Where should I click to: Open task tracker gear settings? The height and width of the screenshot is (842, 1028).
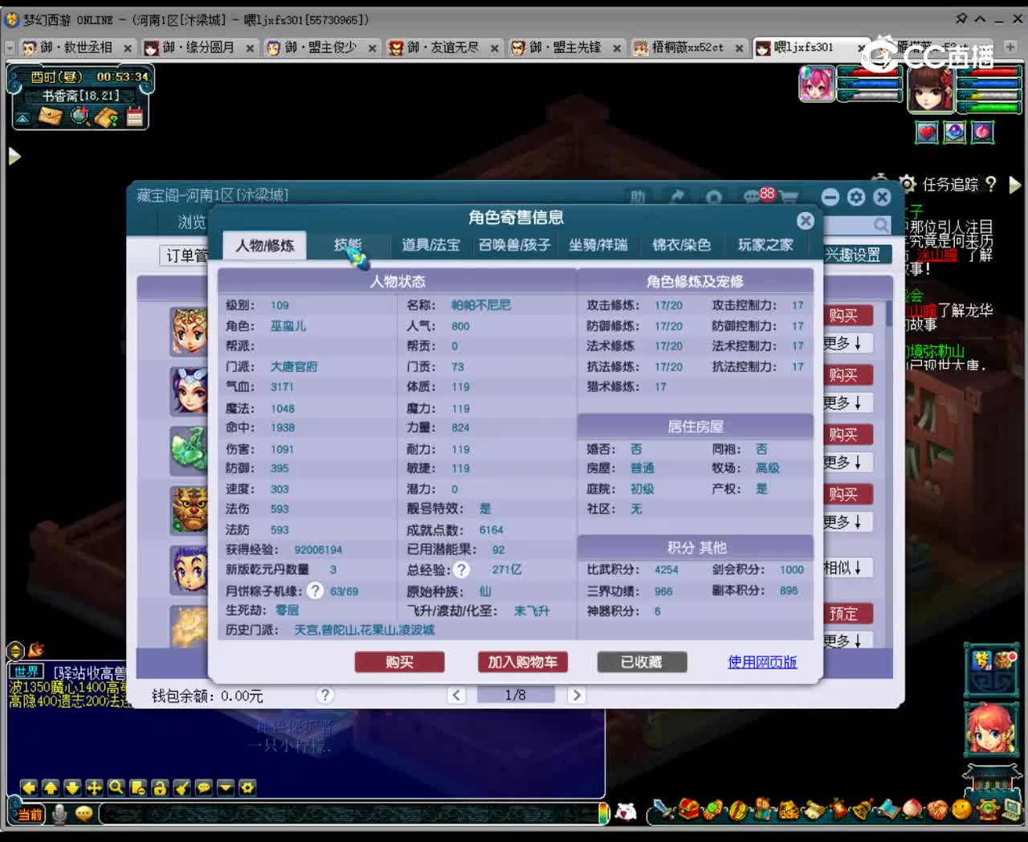pos(908,184)
